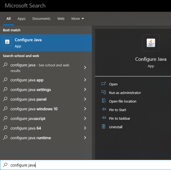The width and height of the screenshot is (171, 170).
Task: Choose Open file location
Action: tap(122, 101)
